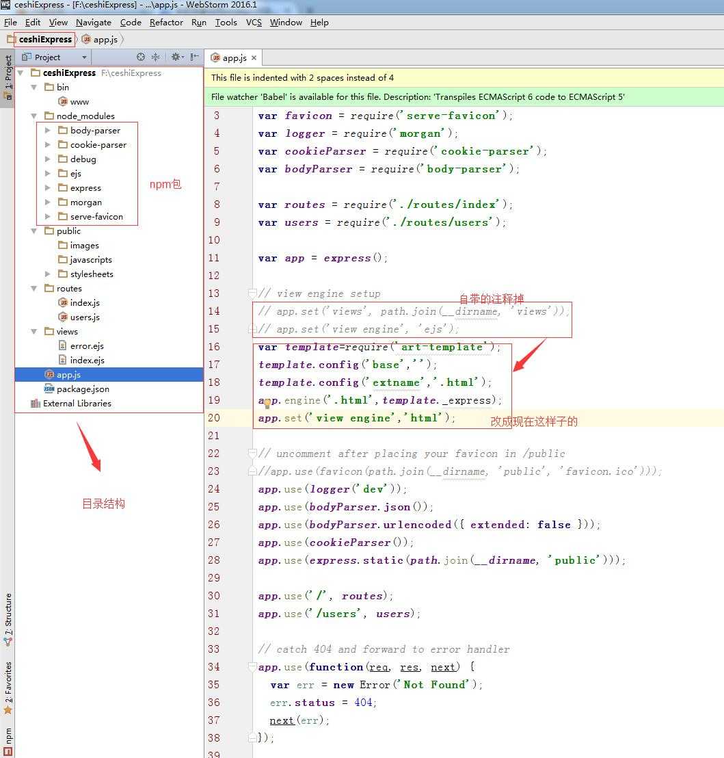
Task: Toggle code fold marker on line 34
Action: coord(252,666)
